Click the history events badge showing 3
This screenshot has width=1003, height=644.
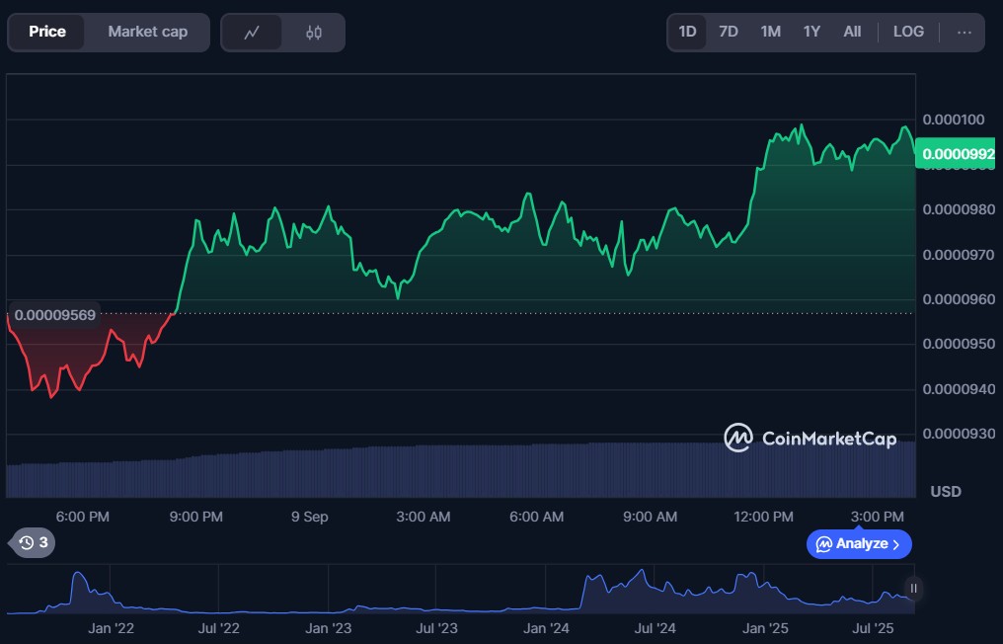point(34,542)
